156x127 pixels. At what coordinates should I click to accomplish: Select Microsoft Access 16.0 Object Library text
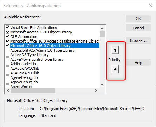pyautogui.click(x=41, y=32)
